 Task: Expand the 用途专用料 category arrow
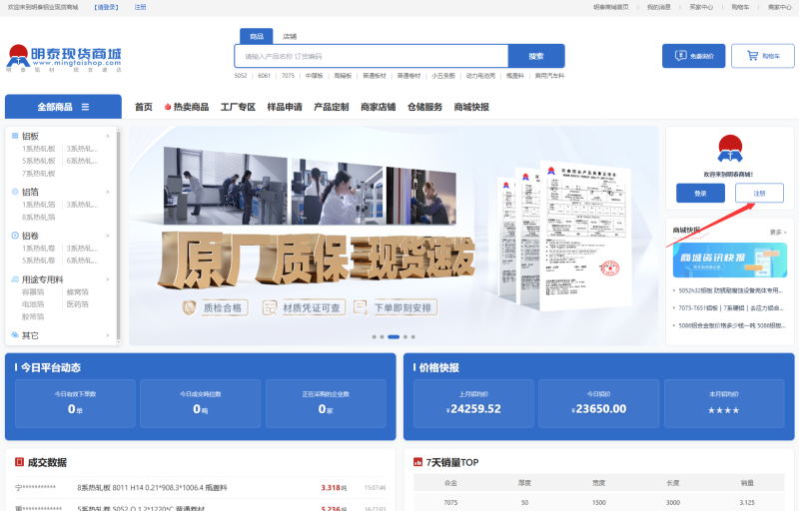tap(108, 279)
